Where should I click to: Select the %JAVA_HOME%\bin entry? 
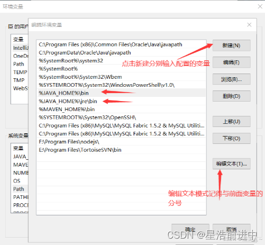(121, 93)
